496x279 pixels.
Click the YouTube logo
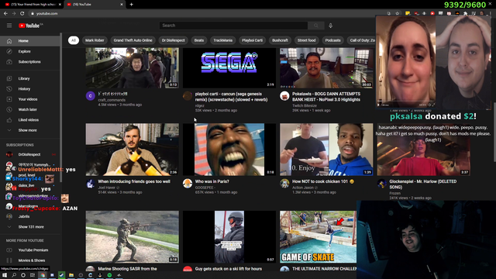click(30, 26)
